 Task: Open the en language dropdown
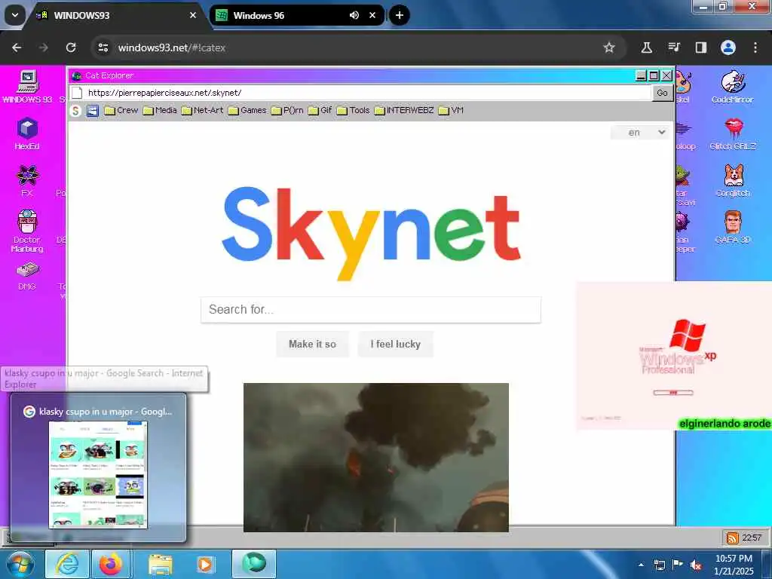click(639, 133)
